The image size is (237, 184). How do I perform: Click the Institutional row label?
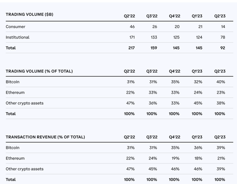[17, 37]
